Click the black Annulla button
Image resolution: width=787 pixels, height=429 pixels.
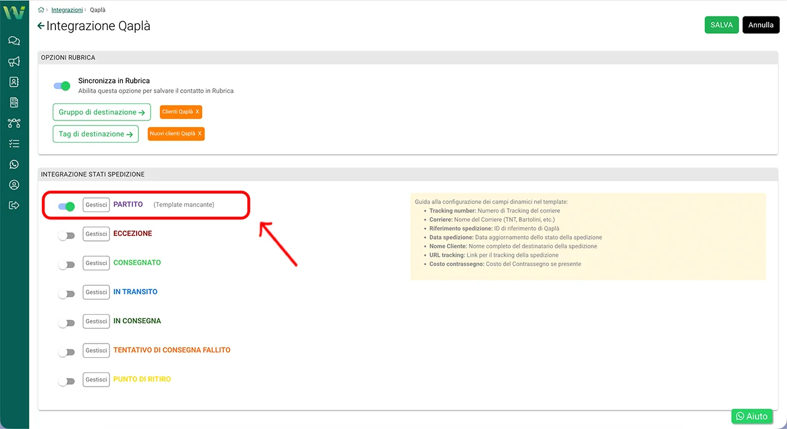point(761,25)
